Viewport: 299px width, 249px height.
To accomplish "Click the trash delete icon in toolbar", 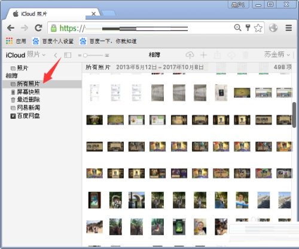I will 246,55.
